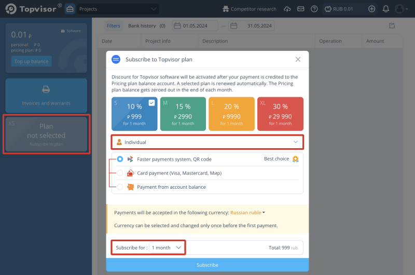The image size is (415, 275).
Task: Click the Description column header
Action: tap(215, 41)
